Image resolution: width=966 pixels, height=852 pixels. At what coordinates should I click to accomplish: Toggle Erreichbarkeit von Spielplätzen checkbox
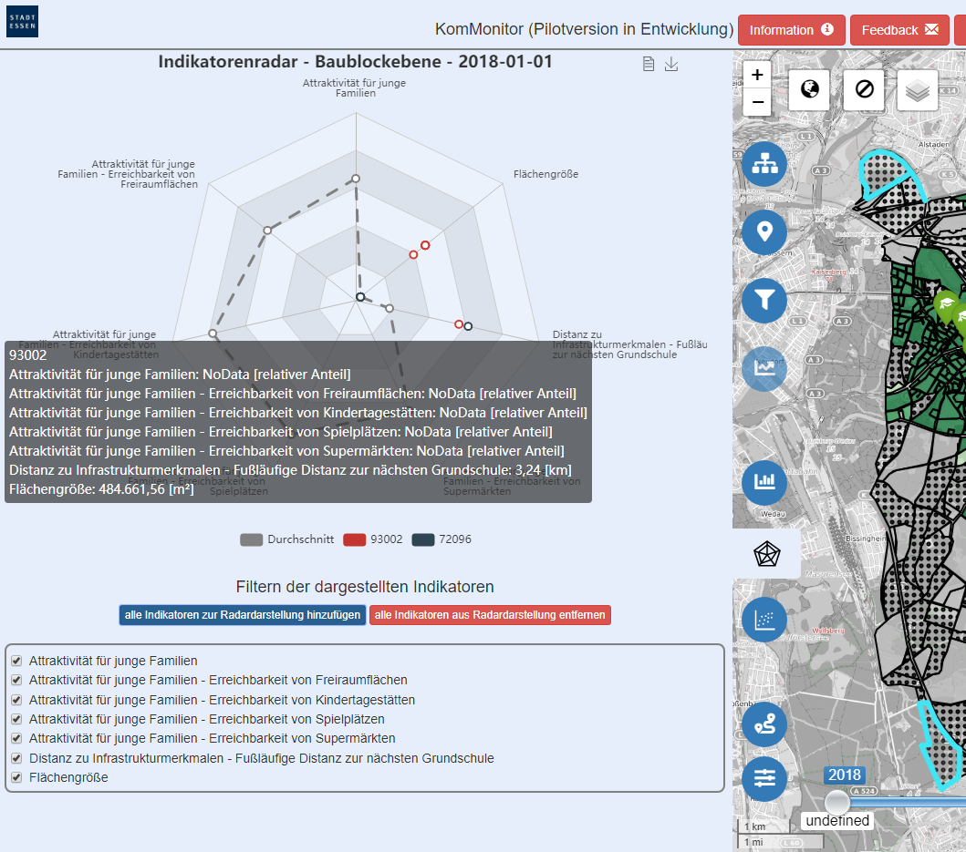pyautogui.click(x=16, y=719)
